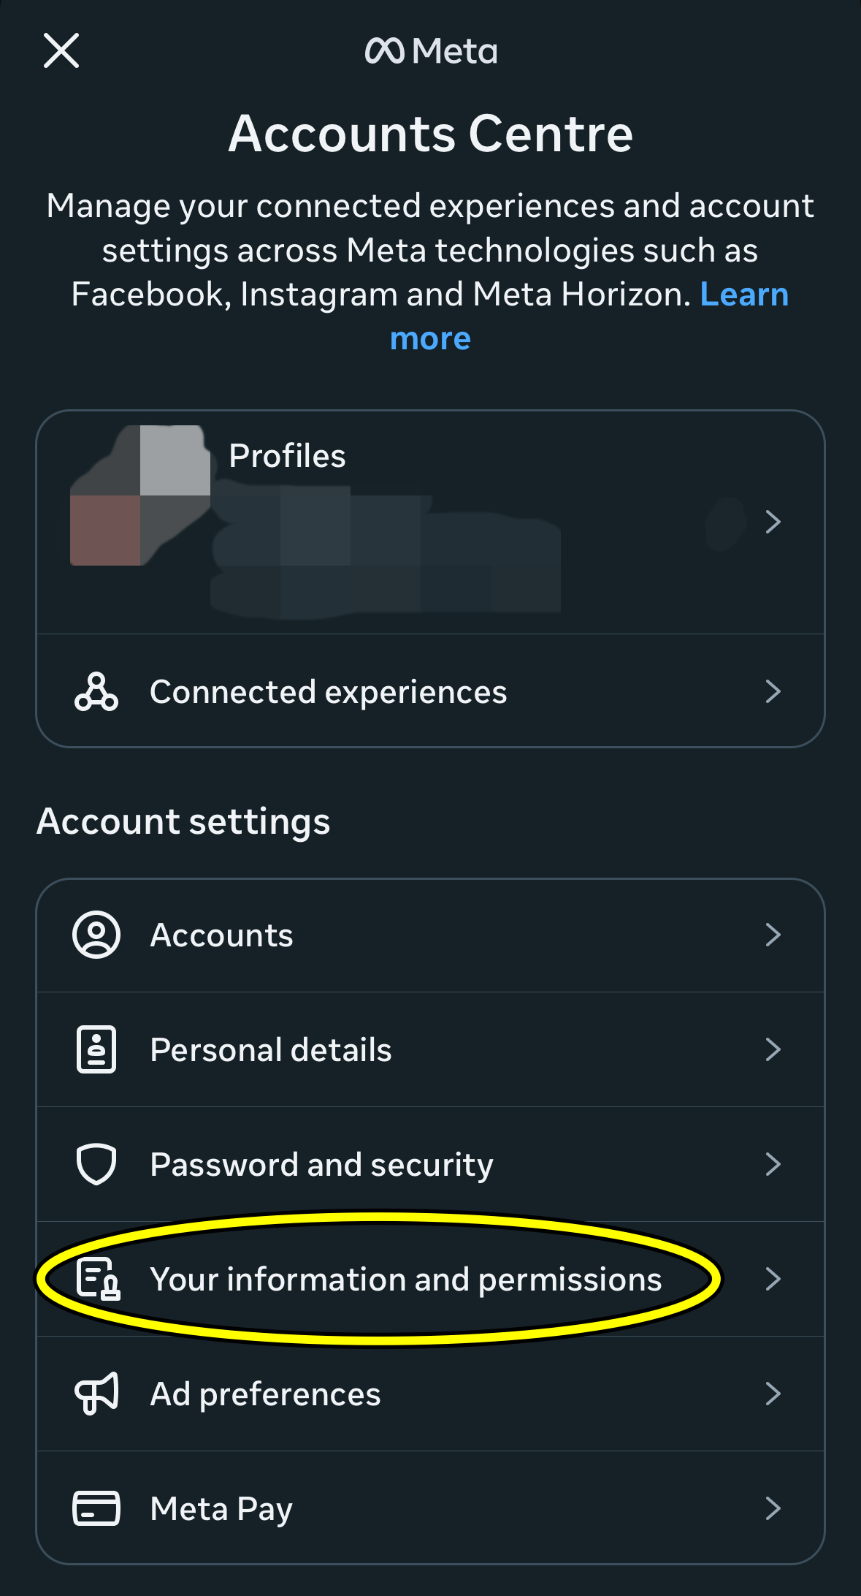Open Connected experiences

coord(431,691)
